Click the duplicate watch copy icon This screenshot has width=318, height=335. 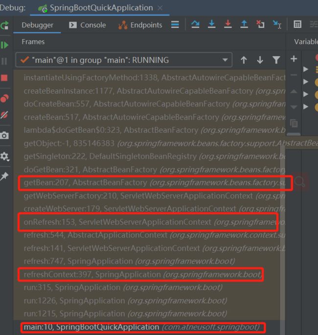tap(294, 124)
